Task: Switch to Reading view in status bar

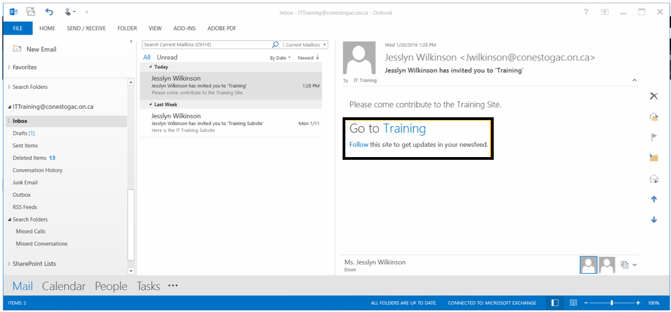Action: (573, 303)
